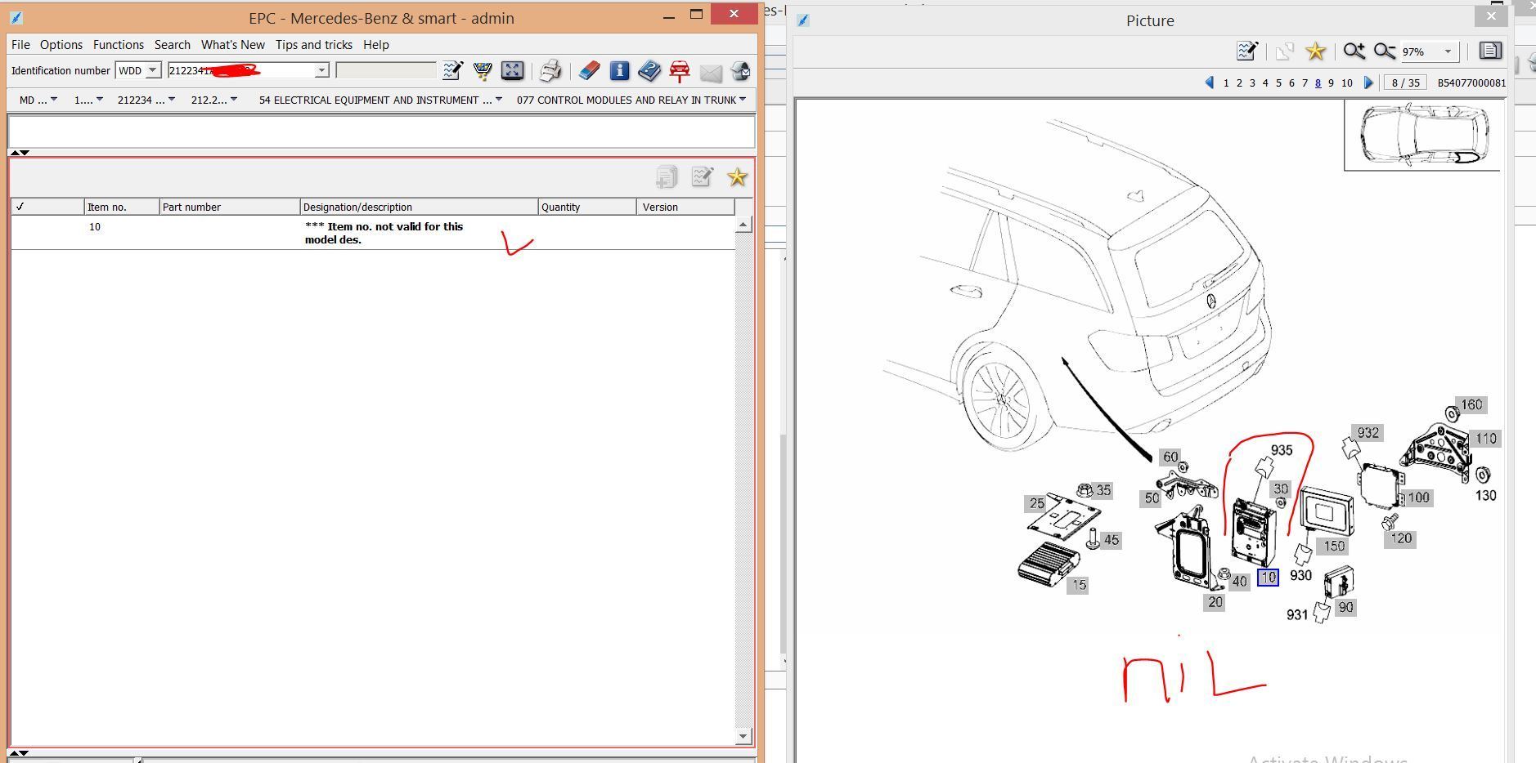1536x763 pixels.
Task: Select callout number 150 in the diagram
Action: coord(1334,546)
